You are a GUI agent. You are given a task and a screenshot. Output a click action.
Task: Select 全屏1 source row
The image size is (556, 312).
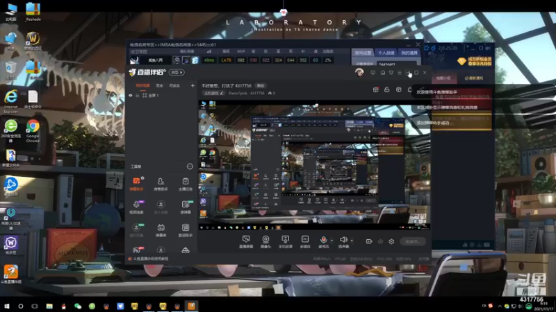tap(161, 96)
